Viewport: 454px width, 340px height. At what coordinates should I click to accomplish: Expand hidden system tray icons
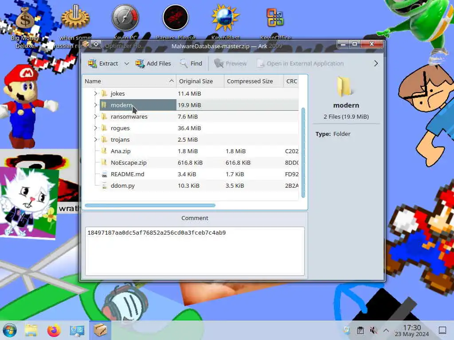(x=386, y=330)
